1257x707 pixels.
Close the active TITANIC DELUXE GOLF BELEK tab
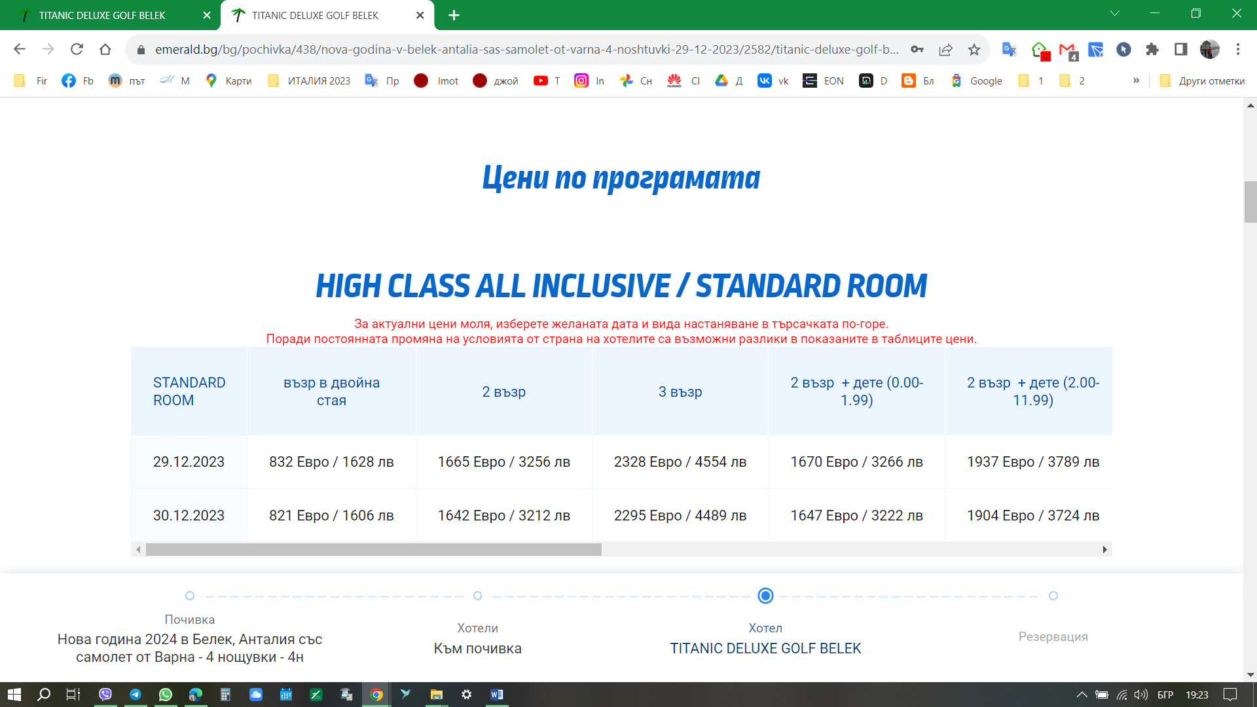(x=420, y=15)
